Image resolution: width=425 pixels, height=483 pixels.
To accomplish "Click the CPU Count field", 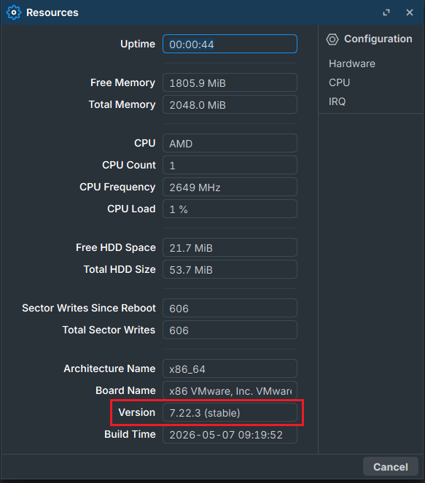I will (230, 165).
